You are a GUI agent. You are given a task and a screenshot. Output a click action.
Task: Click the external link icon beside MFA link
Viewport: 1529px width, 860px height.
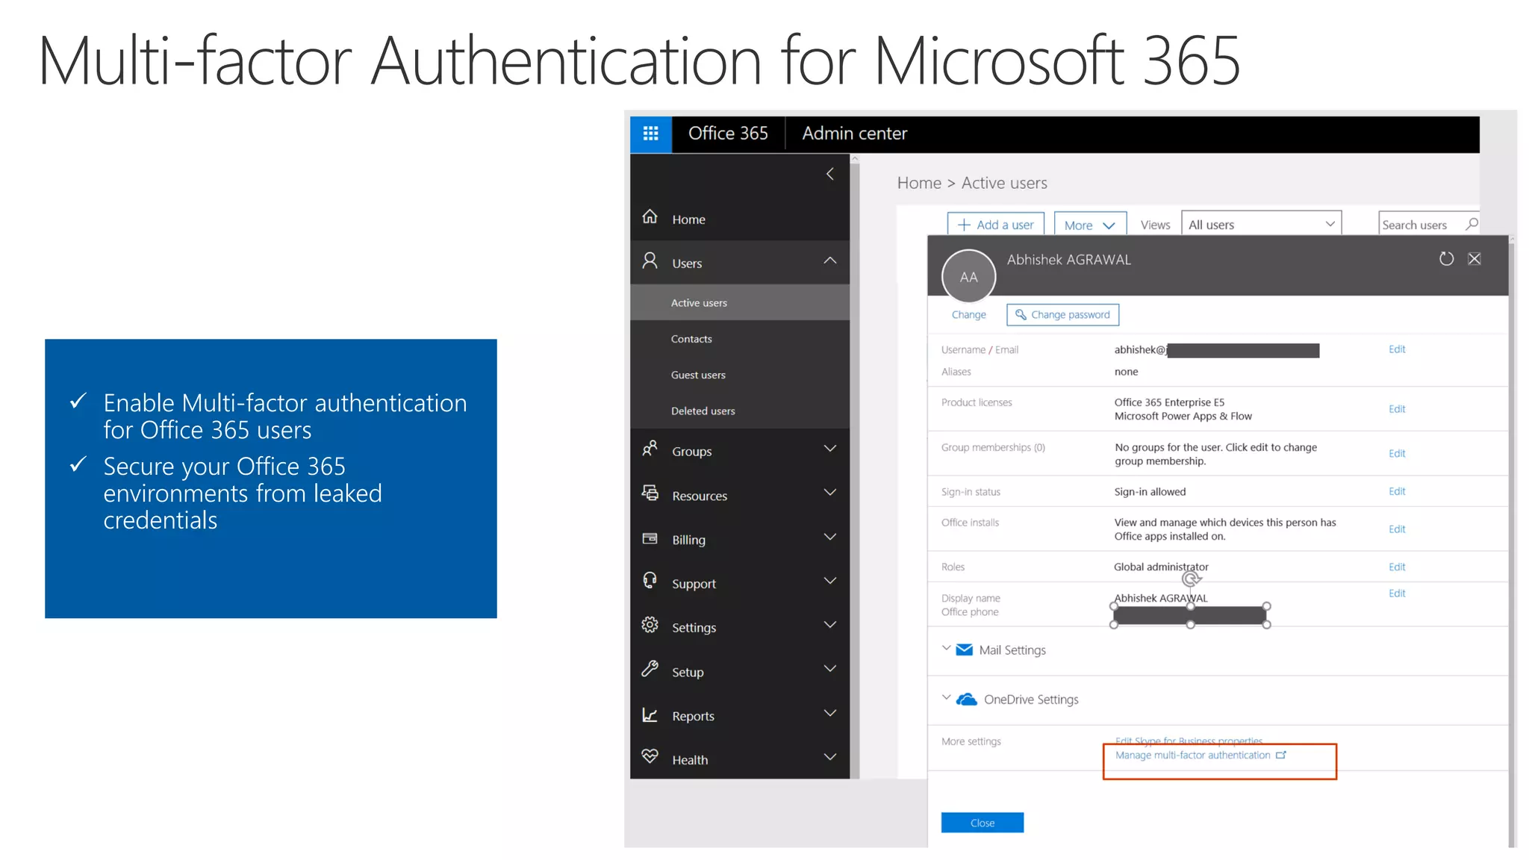pos(1281,755)
